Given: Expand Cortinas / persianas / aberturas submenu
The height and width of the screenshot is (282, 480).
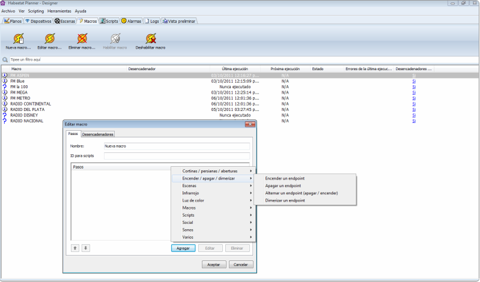Looking at the screenshot, I should [213, 171].
